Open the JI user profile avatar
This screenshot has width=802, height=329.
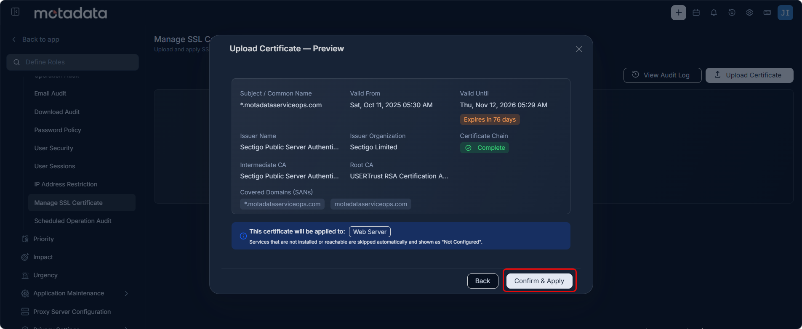786,13
